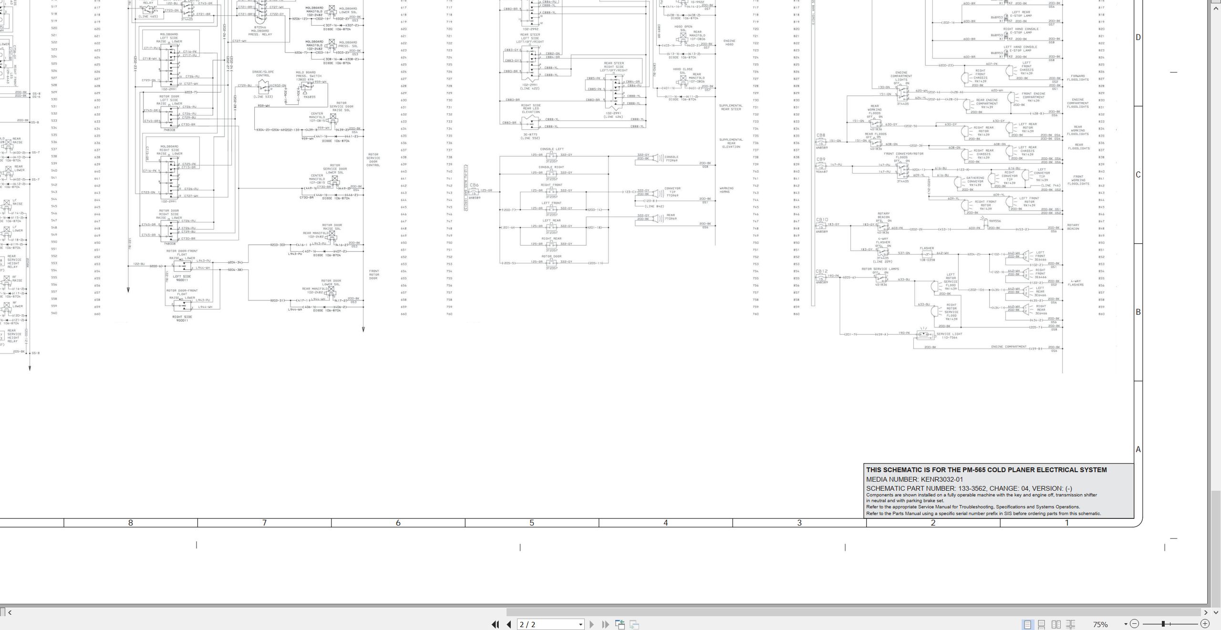Go to the previous page
This screenshot has width=1221, height=630.
(509, 624)
